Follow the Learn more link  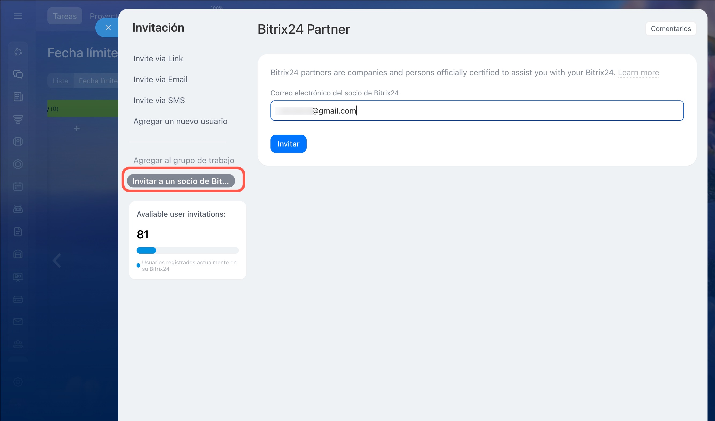[638, 73]
